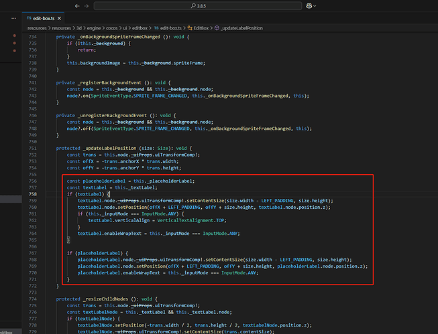Select the cocos folder breadcrumb

112,28
